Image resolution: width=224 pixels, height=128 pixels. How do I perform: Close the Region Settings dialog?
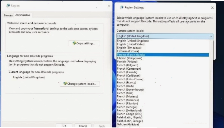tap(212, 8)
